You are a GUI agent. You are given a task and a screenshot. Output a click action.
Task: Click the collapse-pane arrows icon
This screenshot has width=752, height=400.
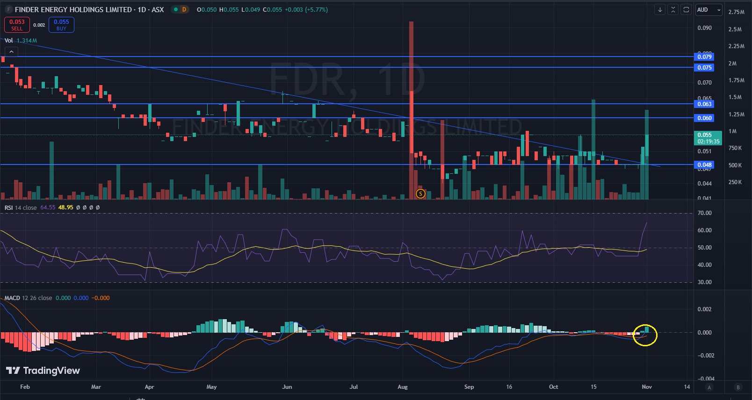click(673, 10)
